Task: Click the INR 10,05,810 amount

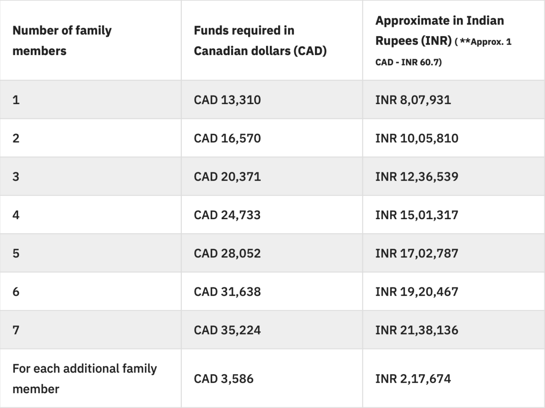Action: [x=417, y=138]
